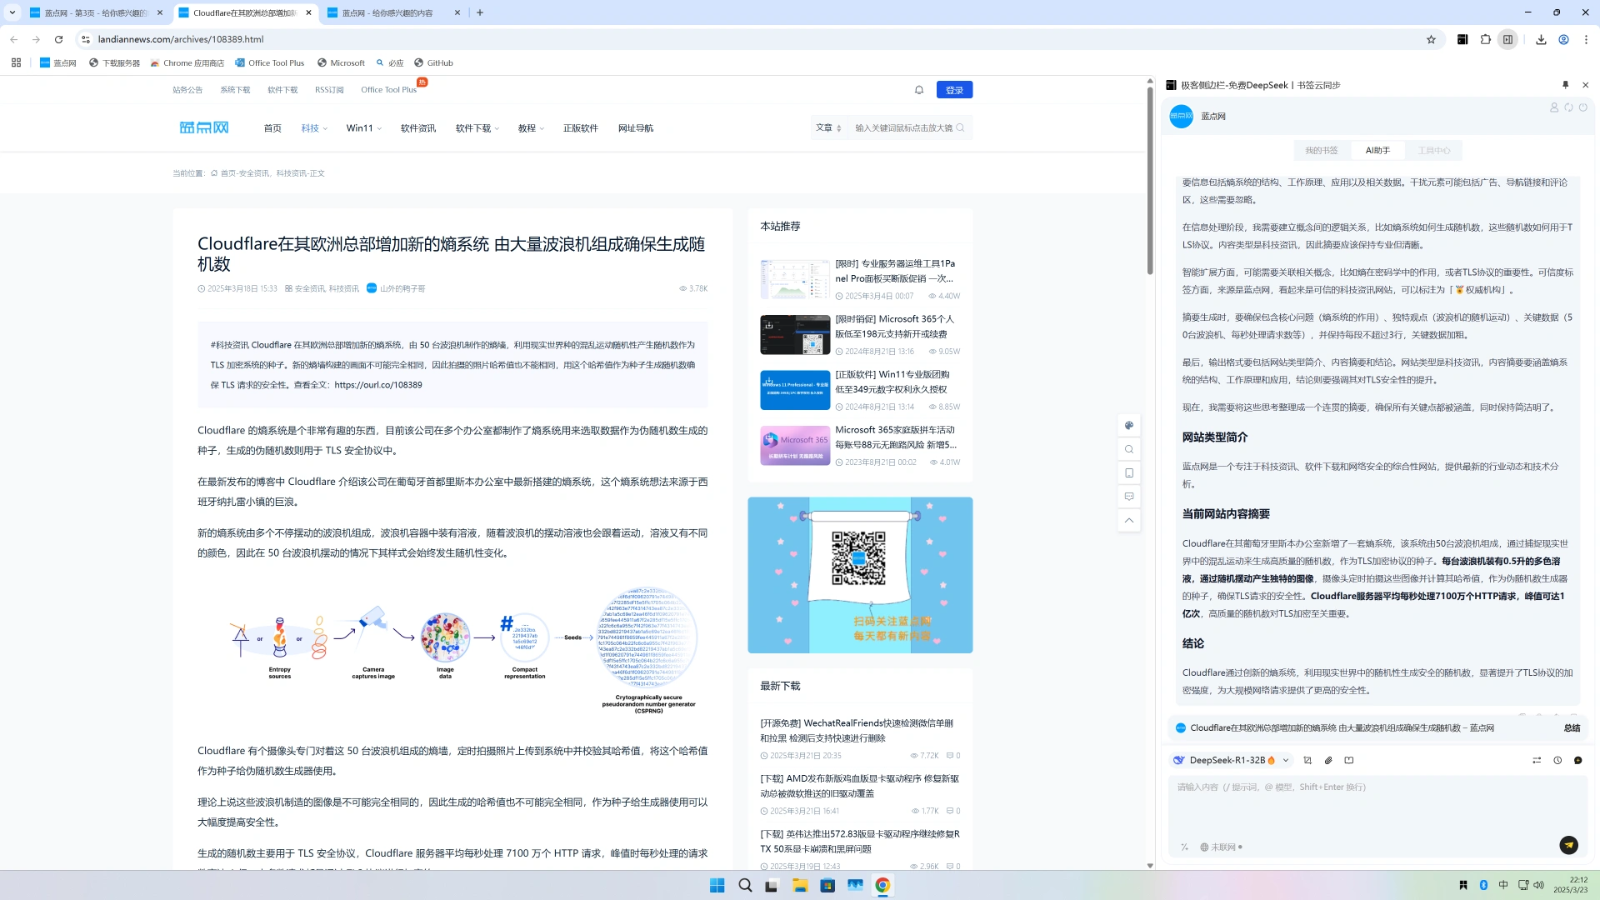The height and width of the screenshot is (900, 1600).
Task: Click the crop screenshot icon in chat toolbar
Action: point(1307,760)
